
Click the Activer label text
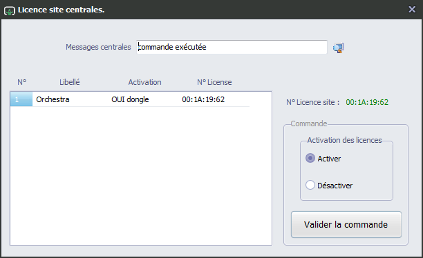[329, 159]
